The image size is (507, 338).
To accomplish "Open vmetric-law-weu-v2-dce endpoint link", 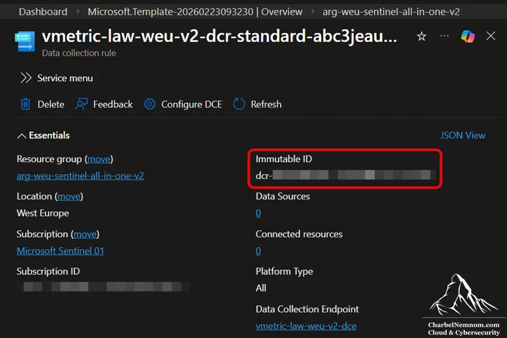I will point(306,326).
